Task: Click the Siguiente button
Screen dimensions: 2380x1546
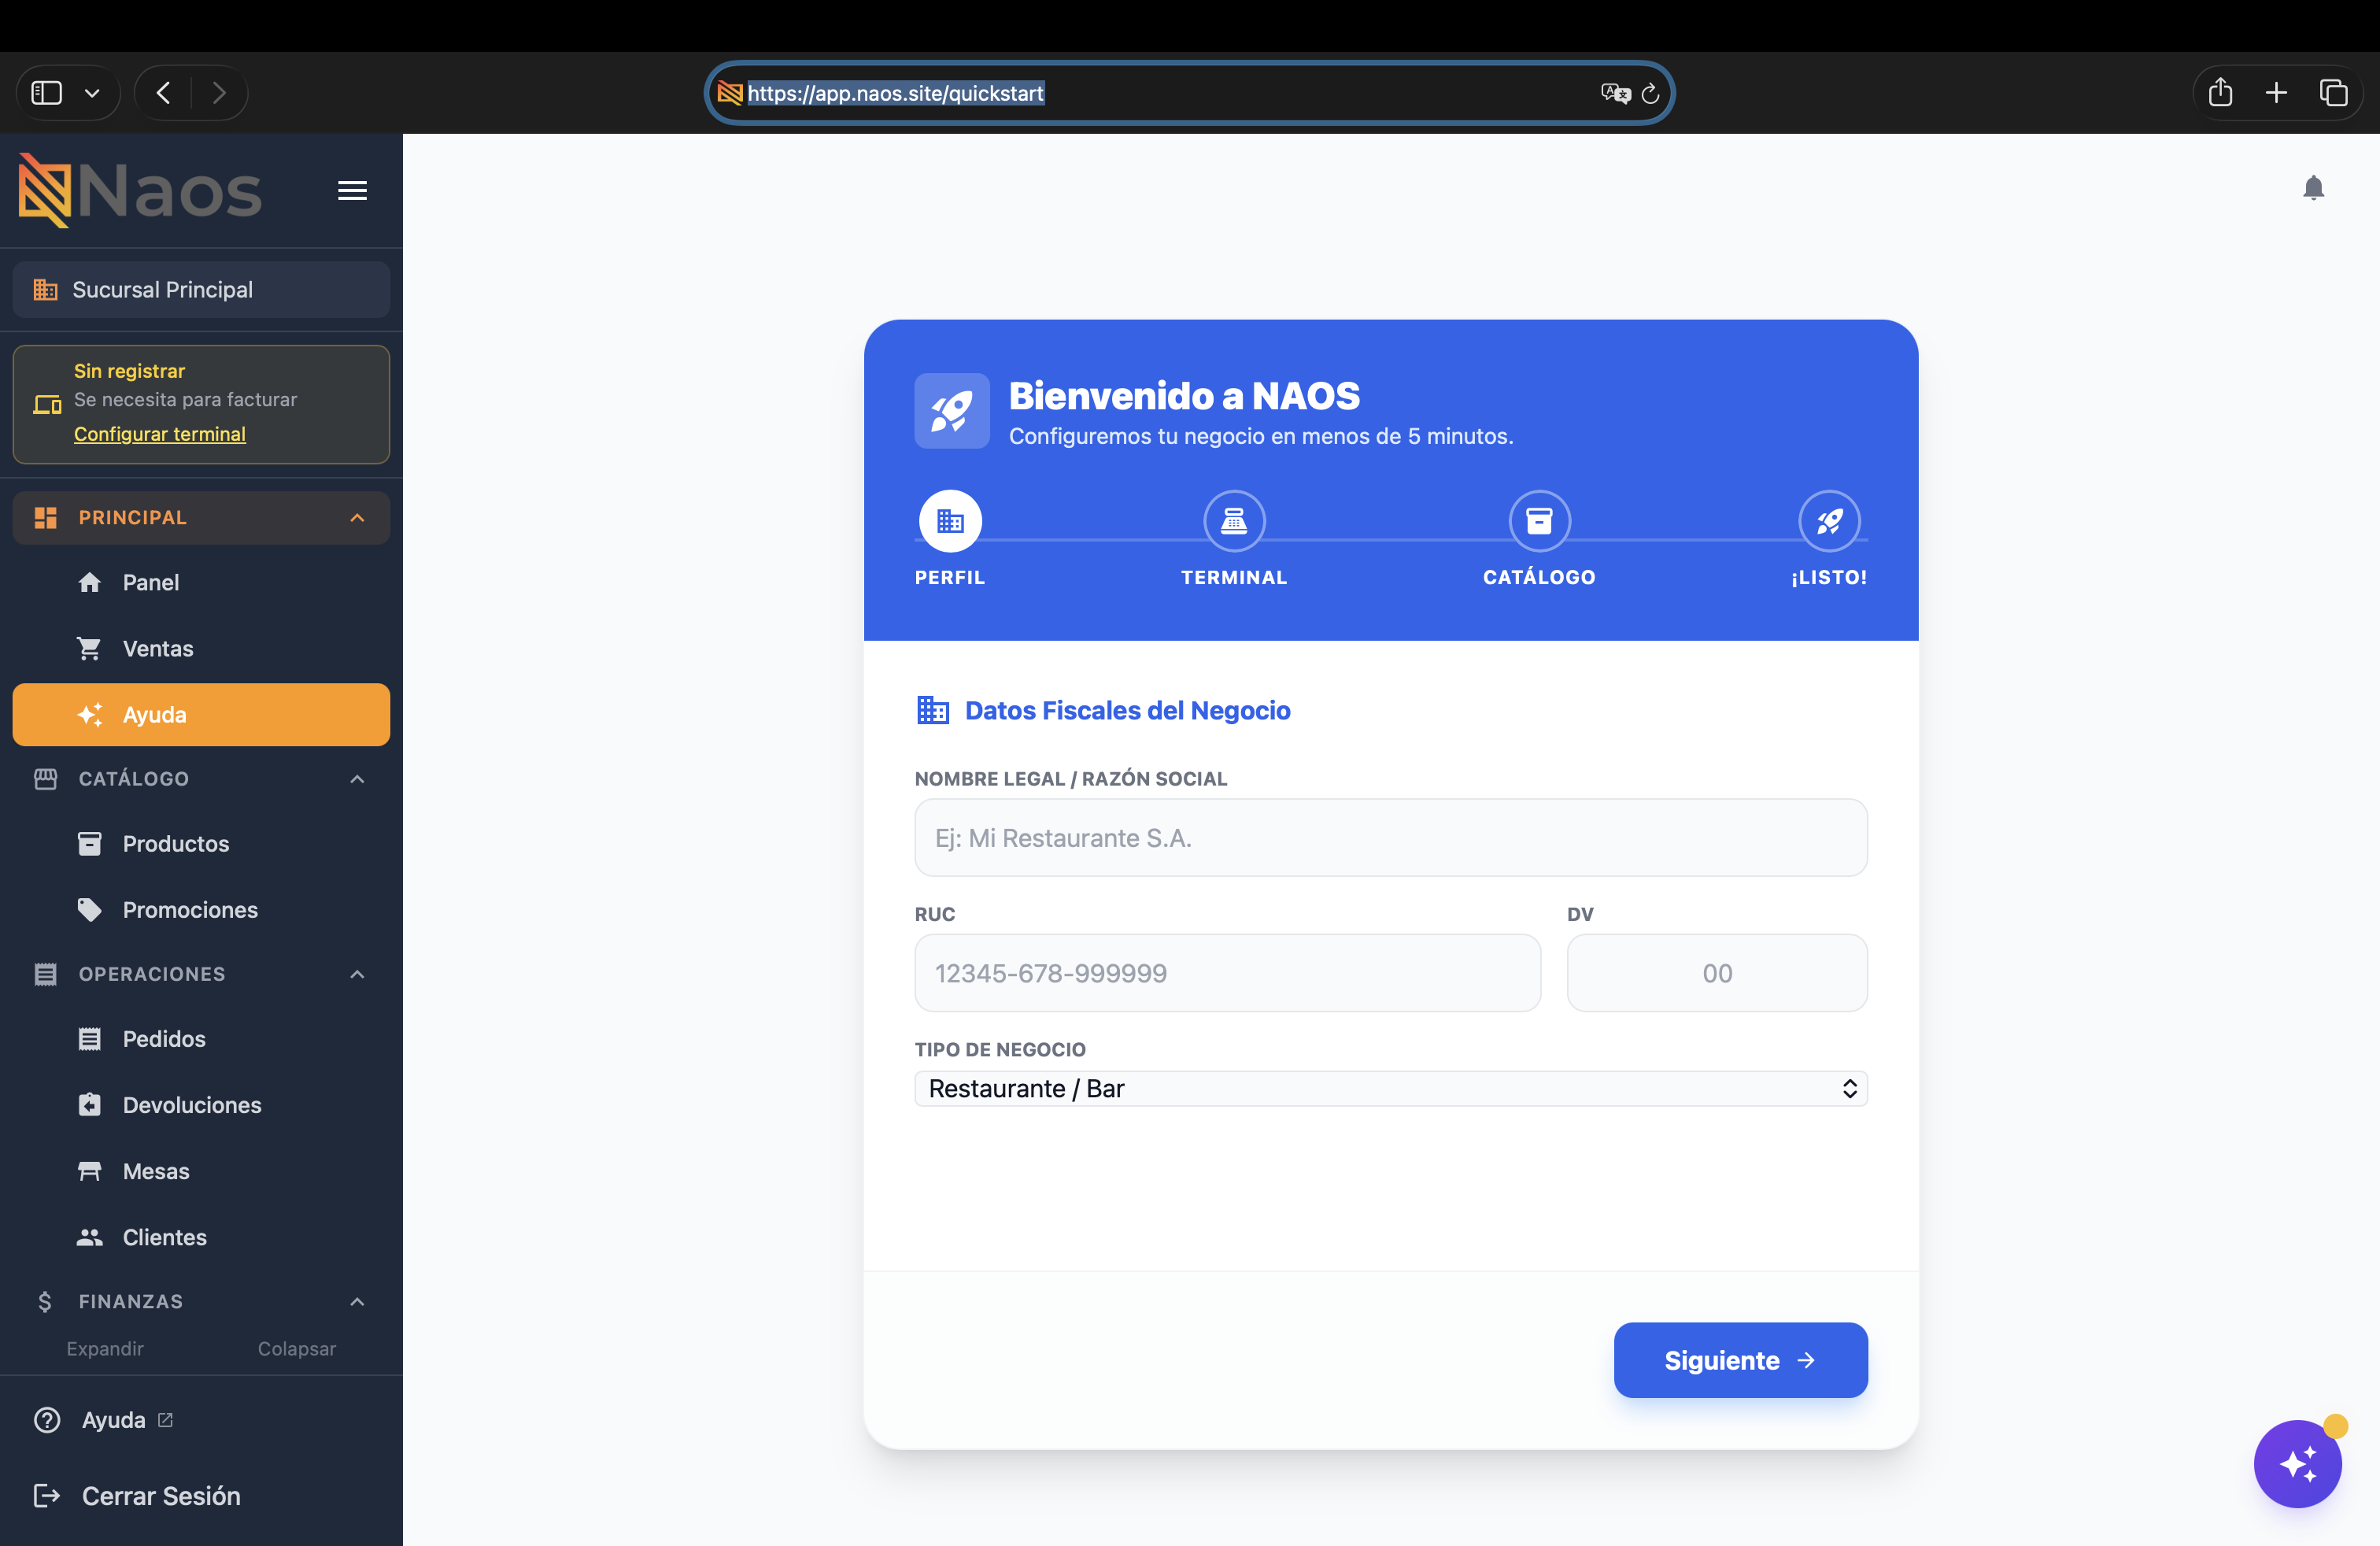Action: [x=1740, y=1360]
